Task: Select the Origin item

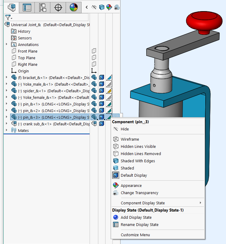Action: click(20, 71)
